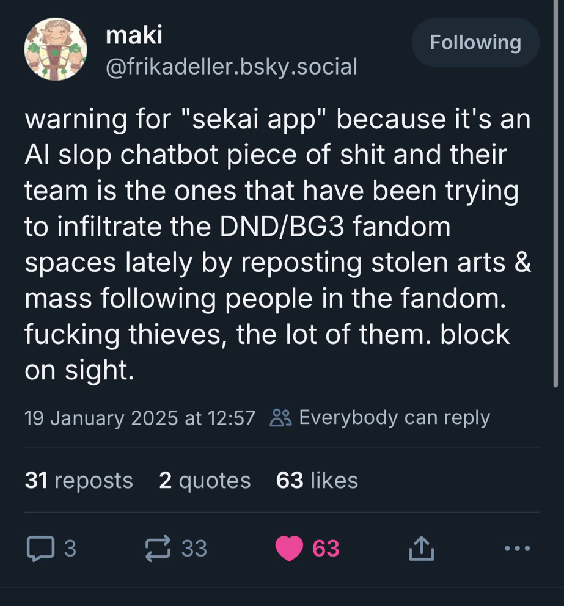Click the Everybody can reply label

tap(394, 418)
